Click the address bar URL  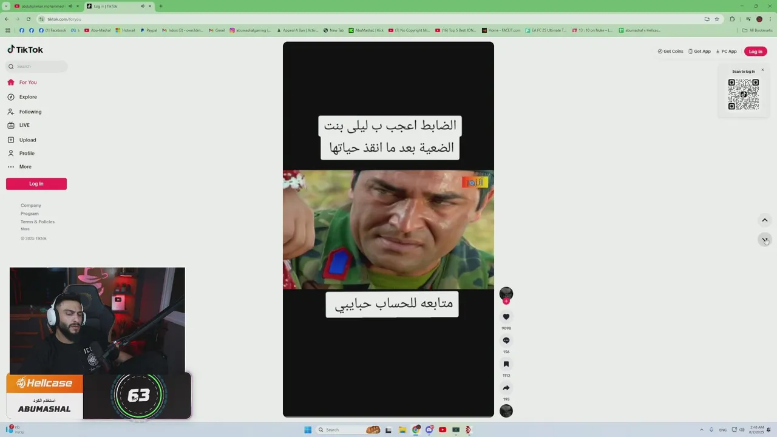click(x=64, y=19)
